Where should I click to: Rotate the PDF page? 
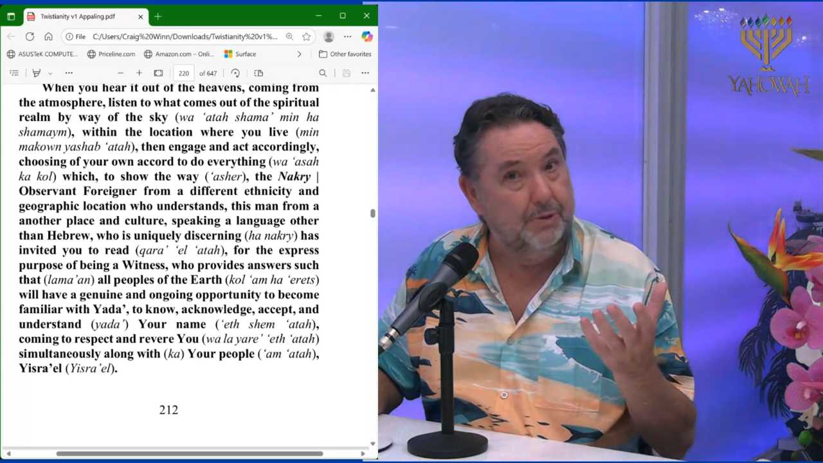[235, 73]
